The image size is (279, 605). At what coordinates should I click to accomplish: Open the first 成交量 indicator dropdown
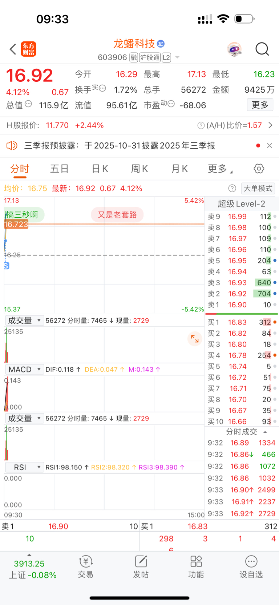pyautogui.click(x=24, y=320)
